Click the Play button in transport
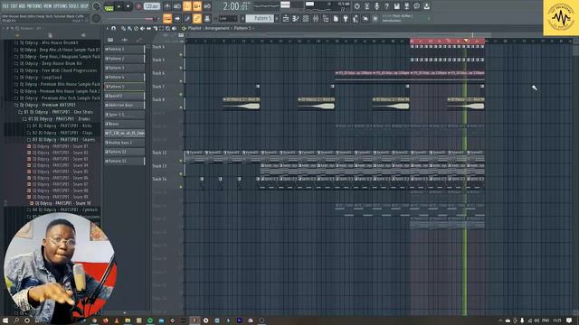The image size is (579, 325). (x=119, y=6)
